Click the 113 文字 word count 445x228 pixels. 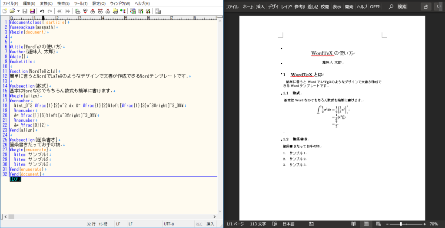(x=258, y=224)
